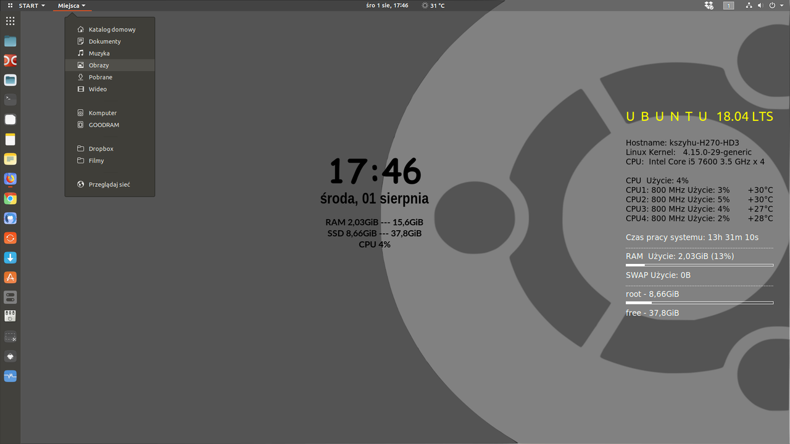
Task: Open the blue download arrow dock icon
Action: click(x=10, y=258)
